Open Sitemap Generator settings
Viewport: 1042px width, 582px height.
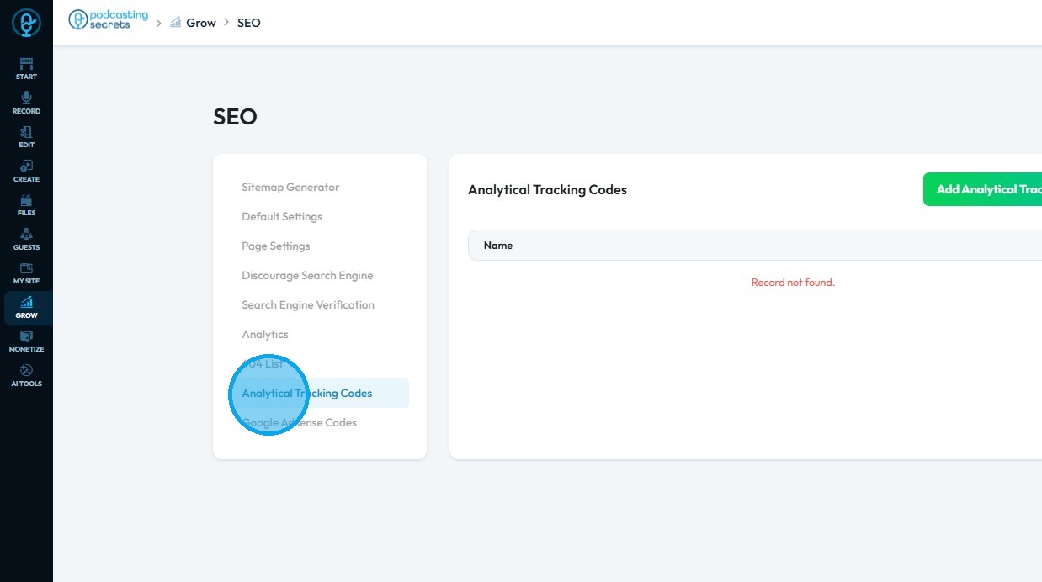click(x=290, y=187)
